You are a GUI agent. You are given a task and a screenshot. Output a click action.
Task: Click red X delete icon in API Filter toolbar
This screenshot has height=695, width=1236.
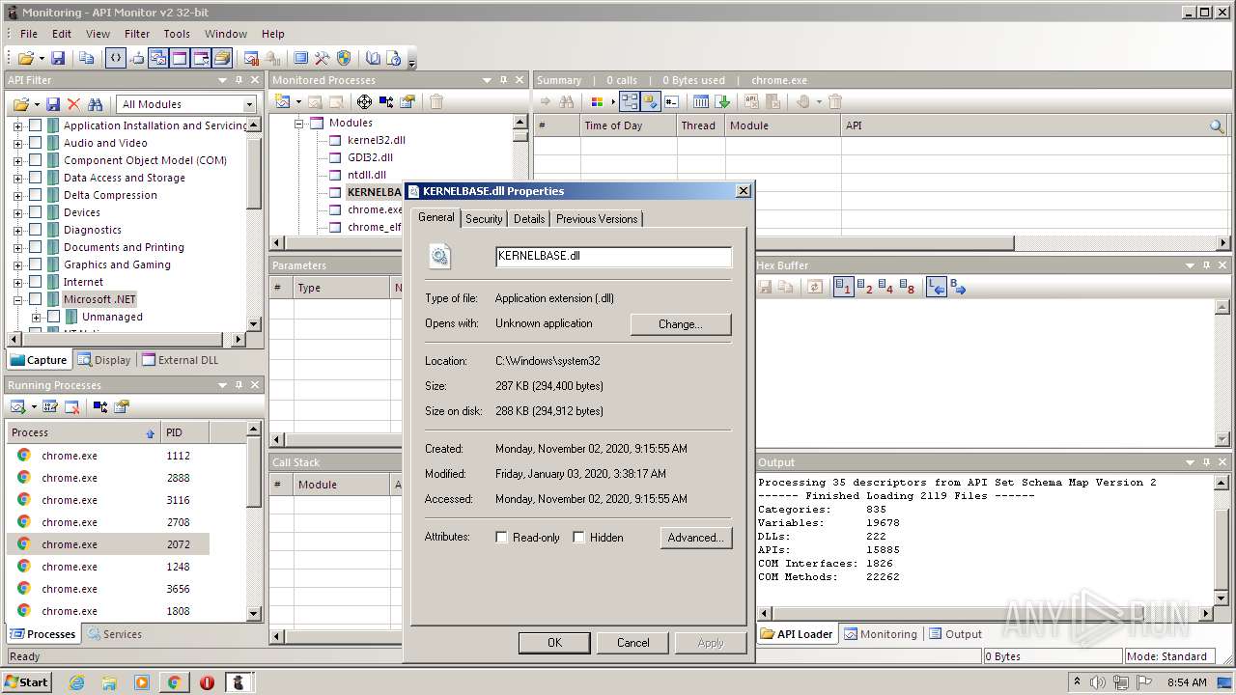click(x=73, y=104)
